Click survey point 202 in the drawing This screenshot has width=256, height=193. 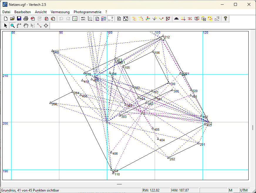[x=168, y=158]
